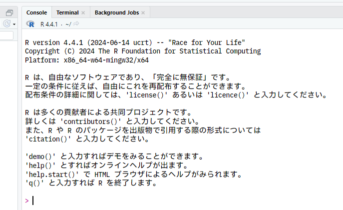Switch to Background Jobs tab

click(116, 12)
